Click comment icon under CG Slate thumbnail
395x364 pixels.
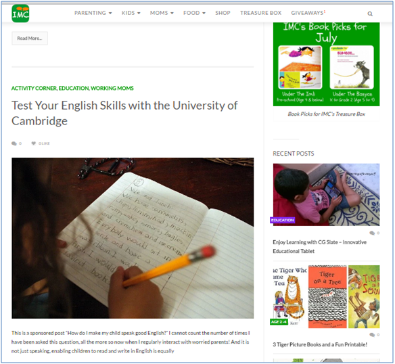(372, 233)
